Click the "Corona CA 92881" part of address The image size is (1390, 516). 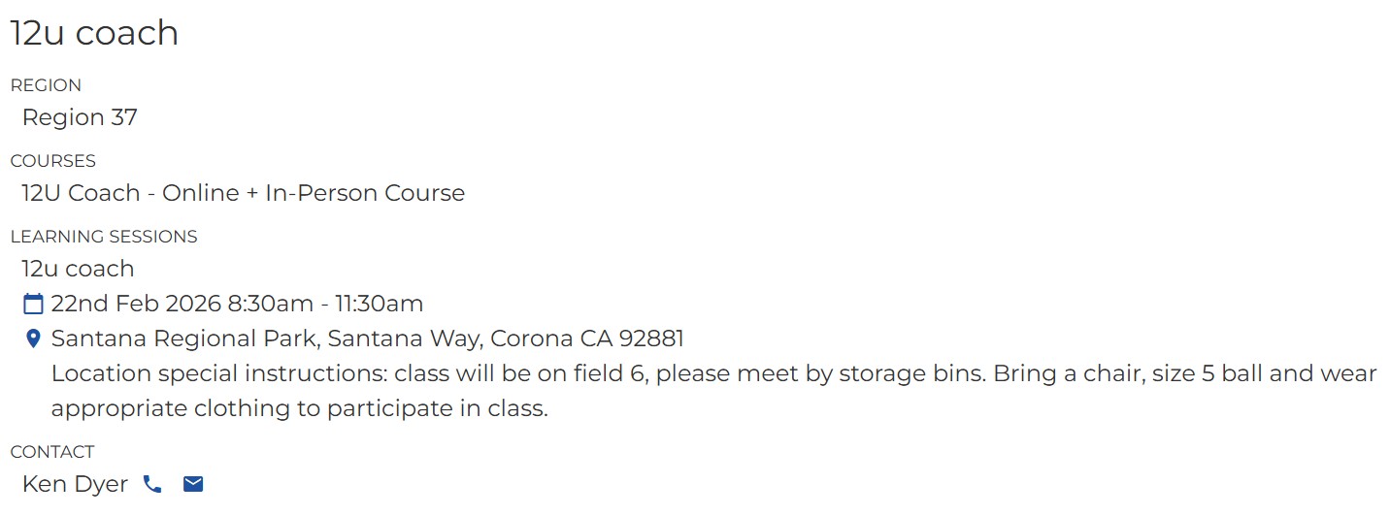tap(587, 339)
